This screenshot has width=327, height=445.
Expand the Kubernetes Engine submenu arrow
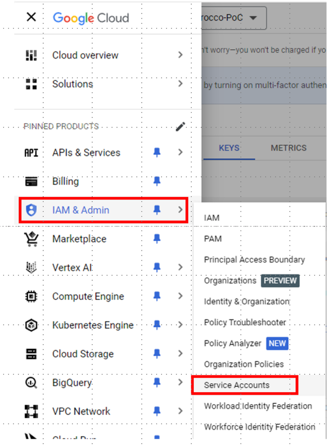(x=181, y=325)
